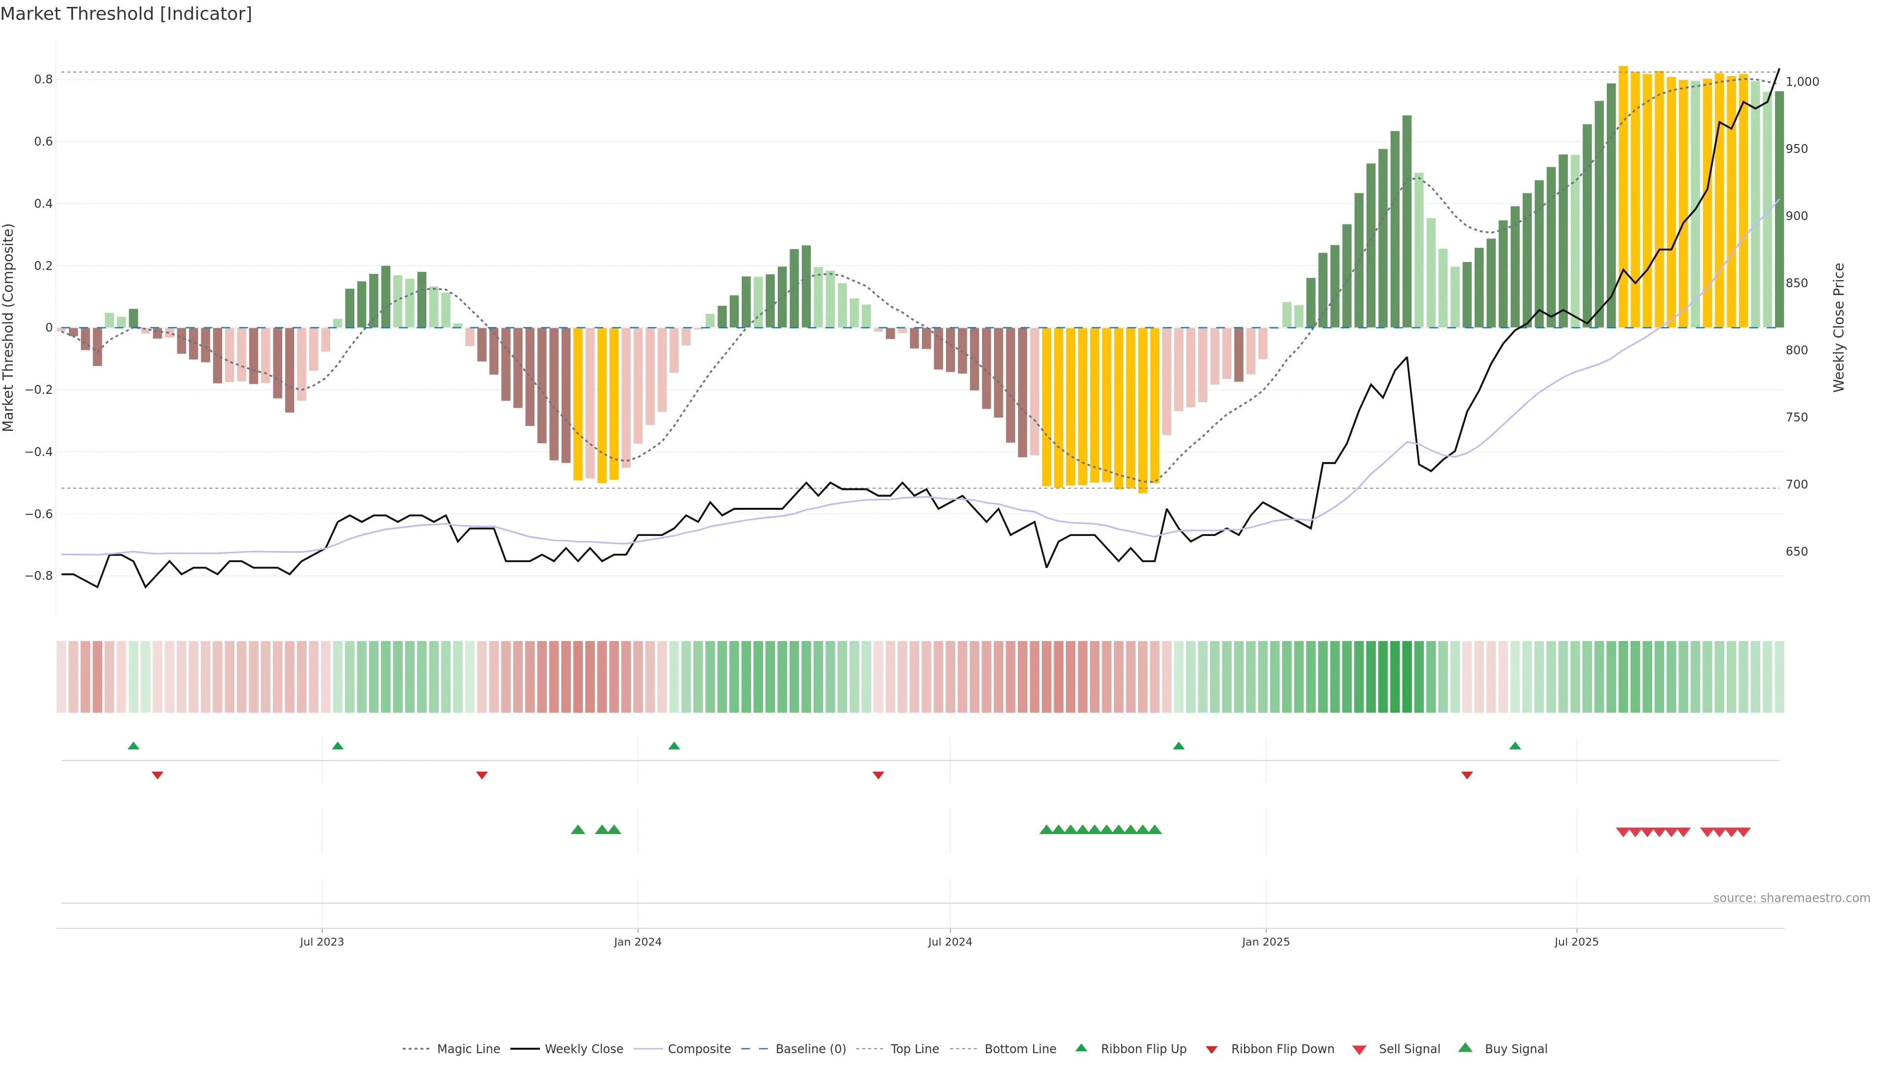Click the Buy Signal legend triangle icon
The height and width of the screenshot is (1066, 1895).
click(x=1465, y=1048)
